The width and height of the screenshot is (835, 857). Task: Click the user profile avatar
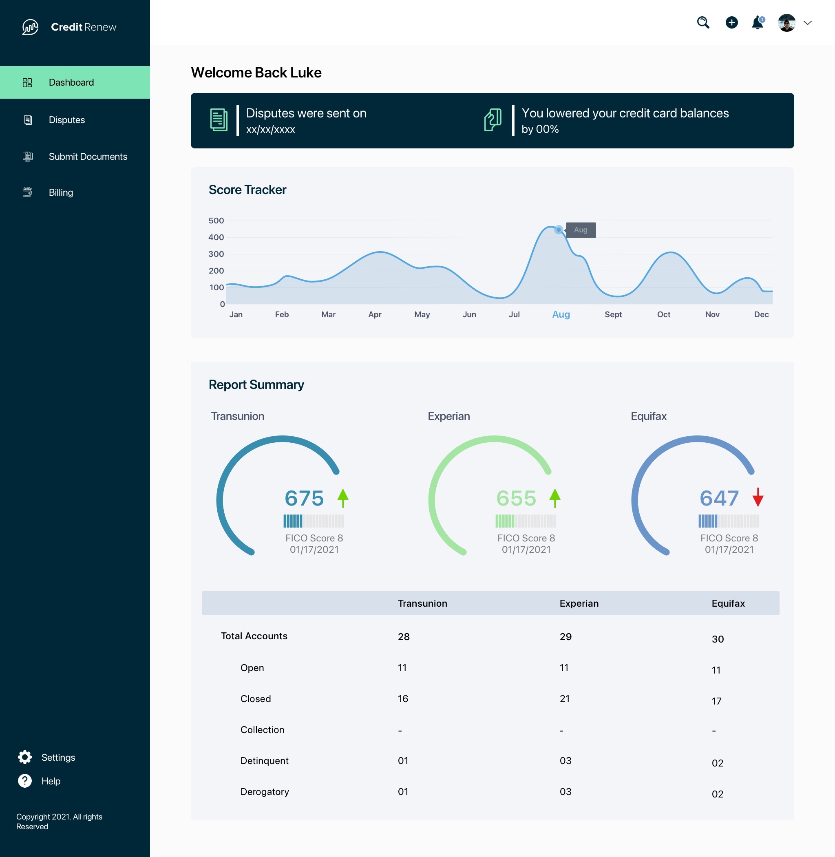(x=787, y=23)
